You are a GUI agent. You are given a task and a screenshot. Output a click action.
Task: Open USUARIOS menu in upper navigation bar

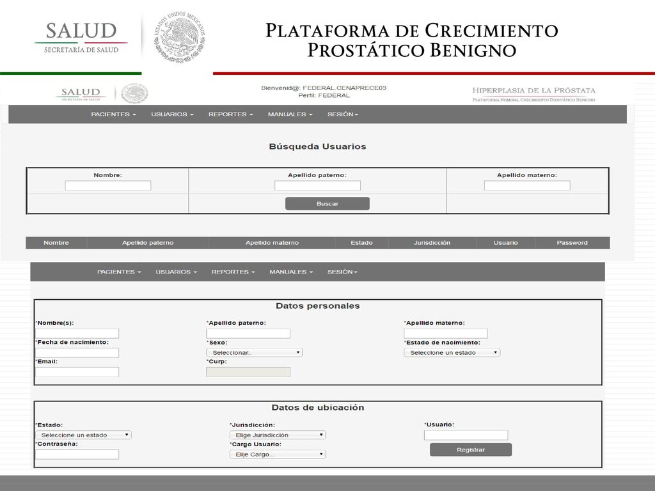pyautogui.click(x=172, y=114)
